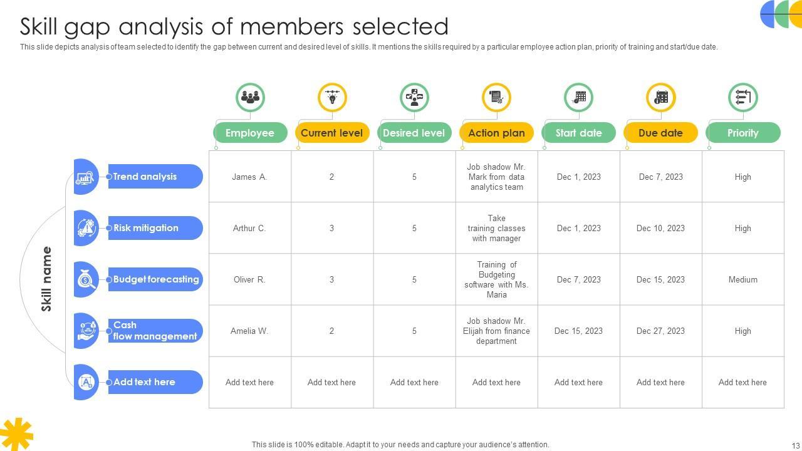802x451 pixels.
Task: Select the Action plan header pill
Action: [496, 133]
